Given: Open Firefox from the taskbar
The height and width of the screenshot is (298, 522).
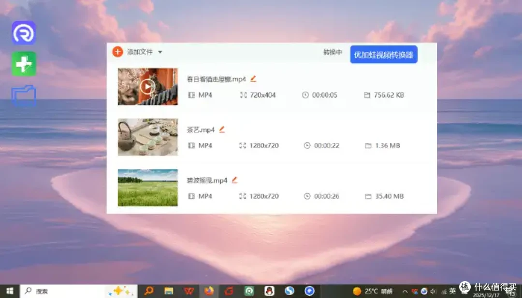Looking at the screenshot, I should tap(209, 291).
